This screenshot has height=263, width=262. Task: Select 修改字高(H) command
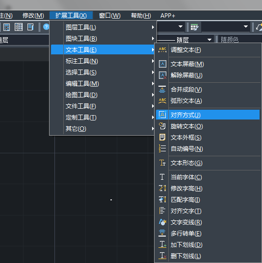[208, 188]
